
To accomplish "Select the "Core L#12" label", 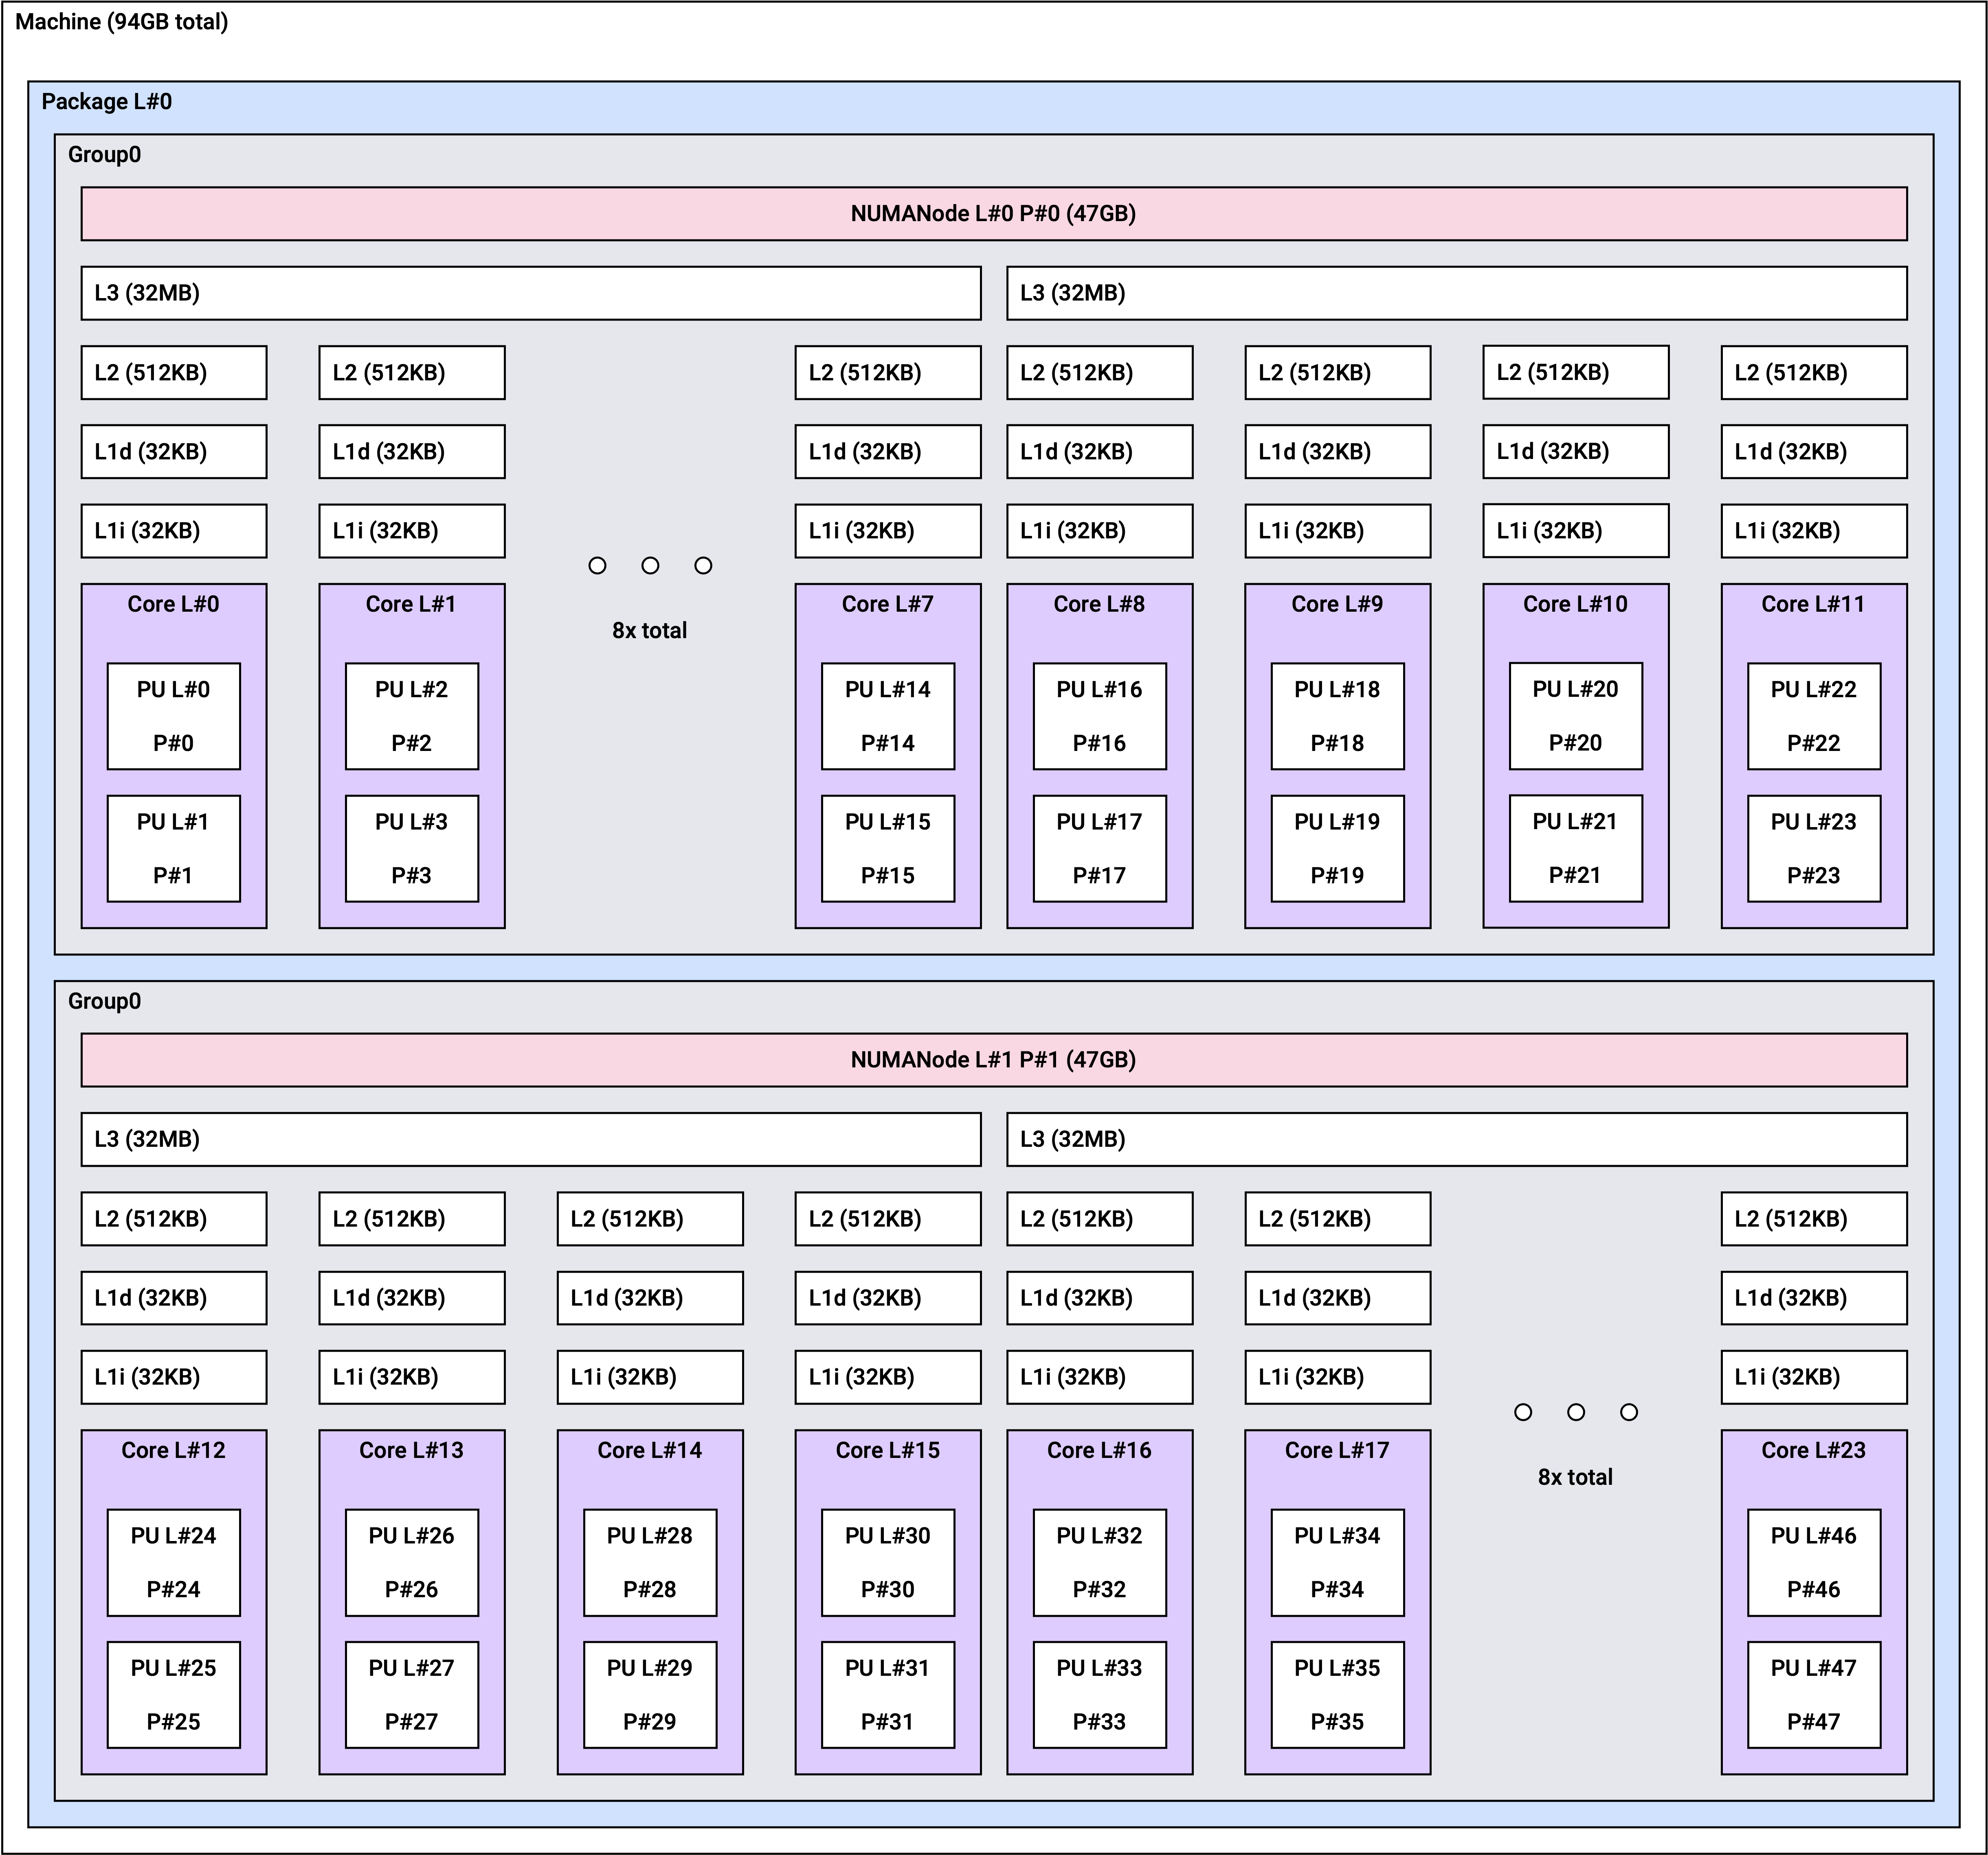I will 173,1450.
